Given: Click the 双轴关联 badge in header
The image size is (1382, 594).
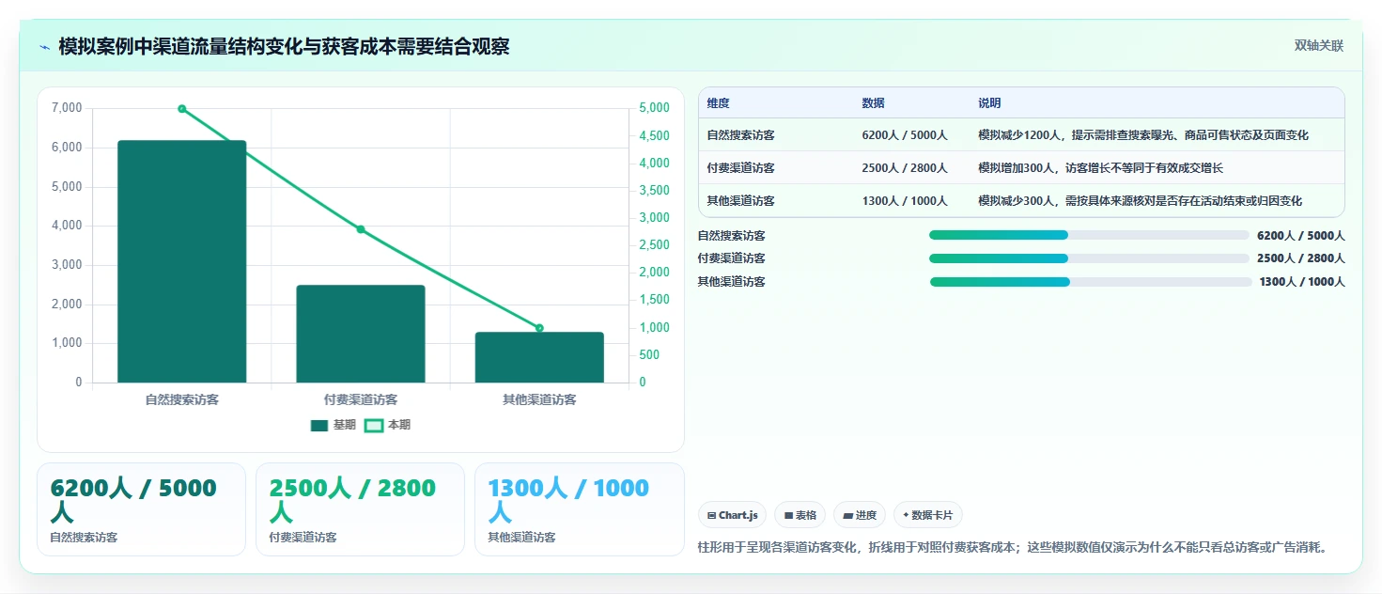Looking at the screenshot, I should pos(1319,46).
